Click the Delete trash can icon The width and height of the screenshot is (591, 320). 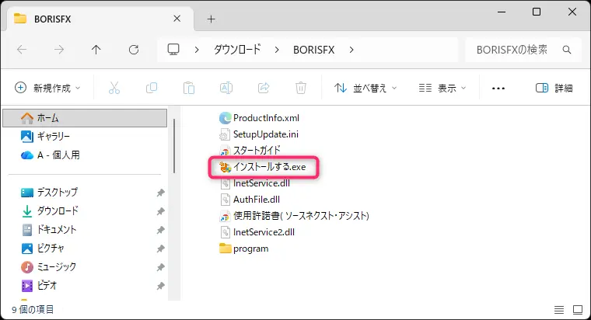[300, 88]
